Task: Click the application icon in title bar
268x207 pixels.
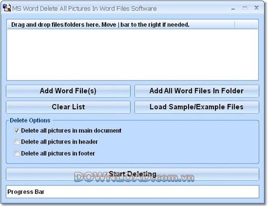Action: point(7,8)
